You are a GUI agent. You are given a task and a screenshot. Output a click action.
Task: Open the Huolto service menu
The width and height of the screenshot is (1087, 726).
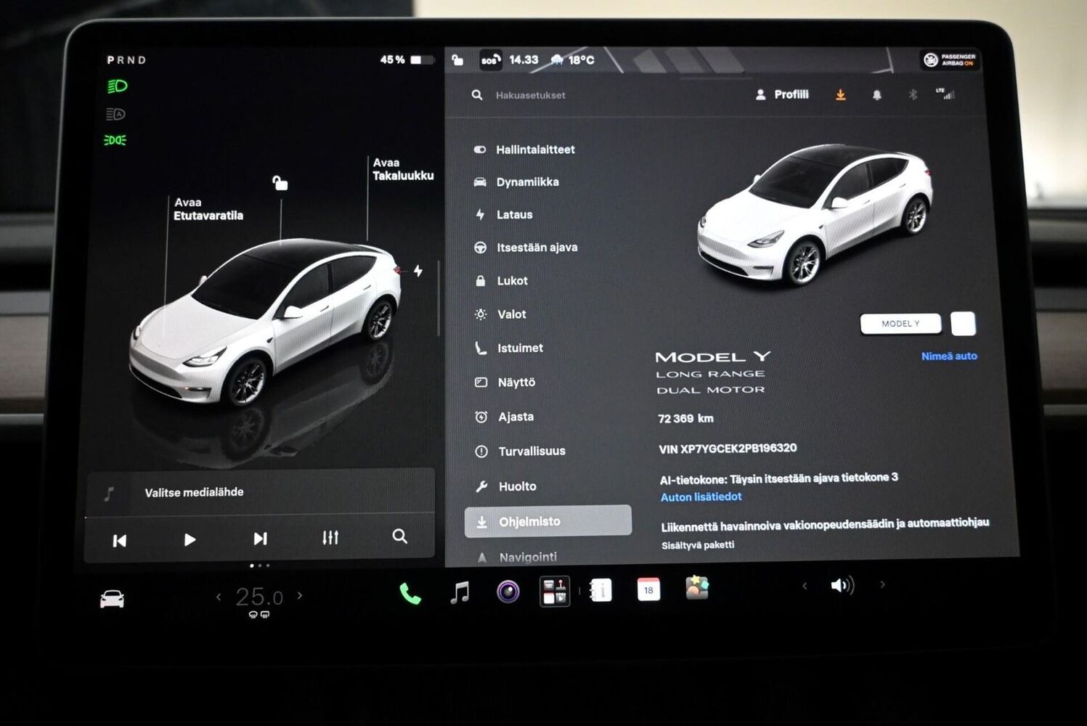[x=507, y=486]
